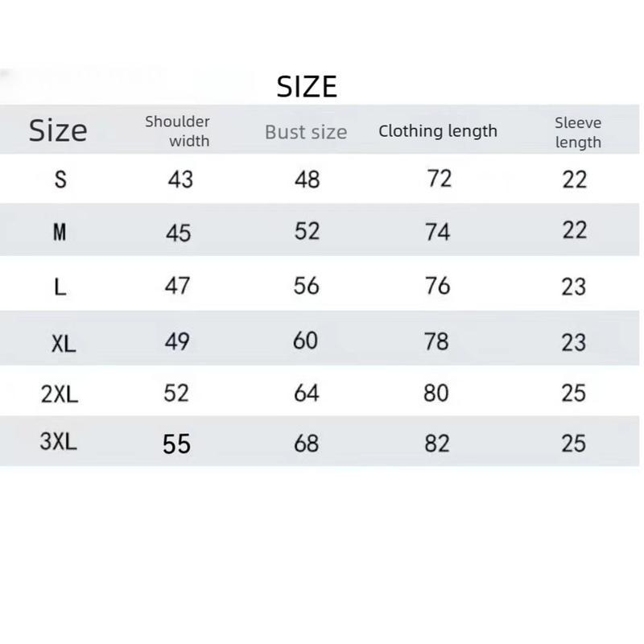644x644 pixels.
Task: Click shoulder width value 43 for size S
Action: tap(180, 179)
